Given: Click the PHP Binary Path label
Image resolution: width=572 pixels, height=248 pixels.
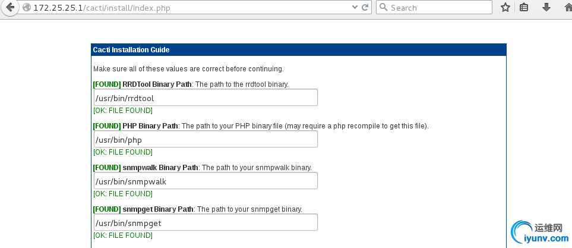Looking at the screenshot, I should click(x=150, y=126).
